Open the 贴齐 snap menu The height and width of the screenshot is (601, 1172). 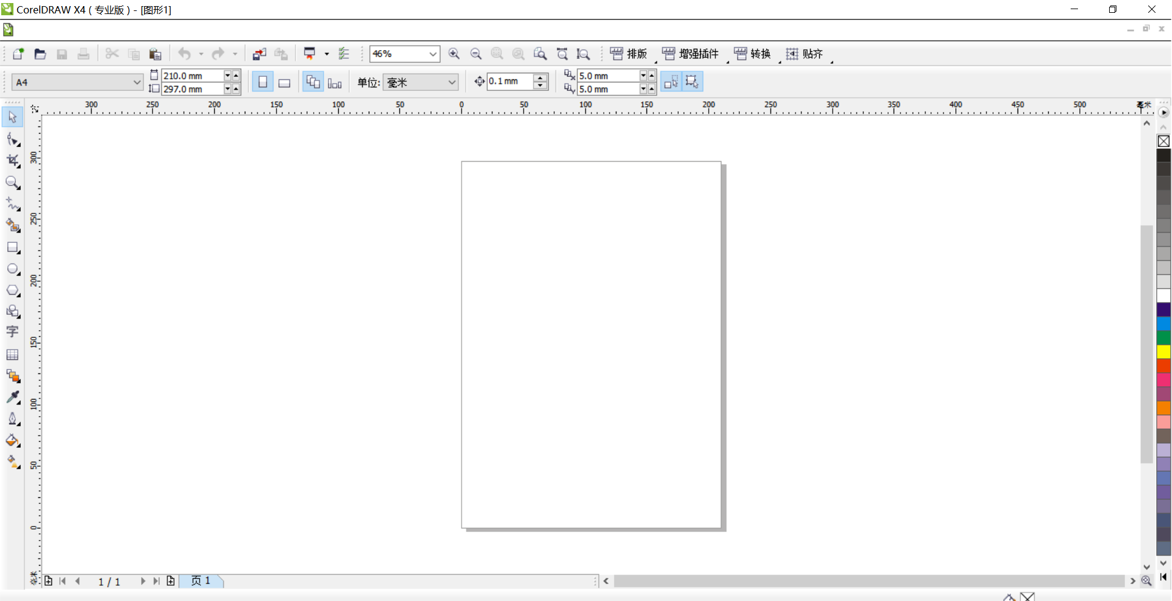pos(805,54)
